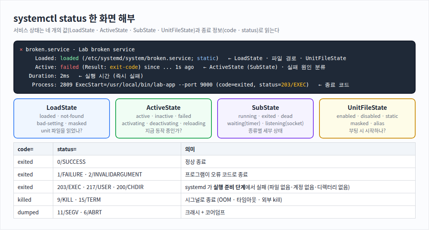Click '종류별 세부 상태' in SubState card
Viewport: 429px width, 230px height.
[265, 131]
